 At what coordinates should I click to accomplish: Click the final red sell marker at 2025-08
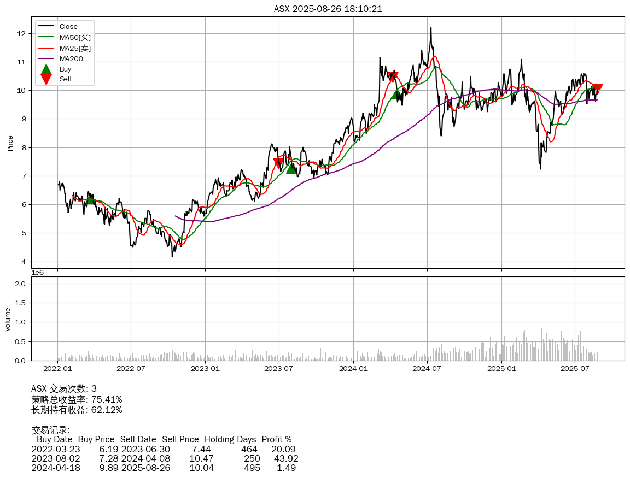597,88
